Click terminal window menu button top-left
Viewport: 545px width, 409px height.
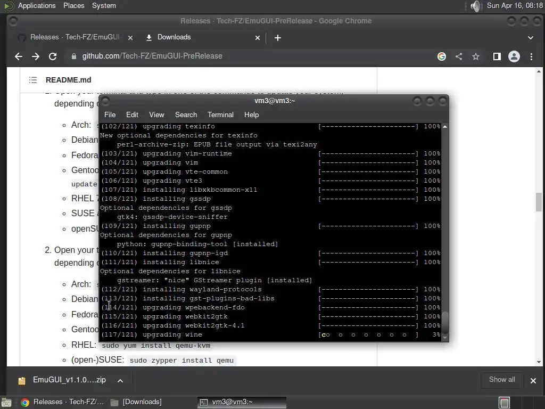[x=105, y=101]
